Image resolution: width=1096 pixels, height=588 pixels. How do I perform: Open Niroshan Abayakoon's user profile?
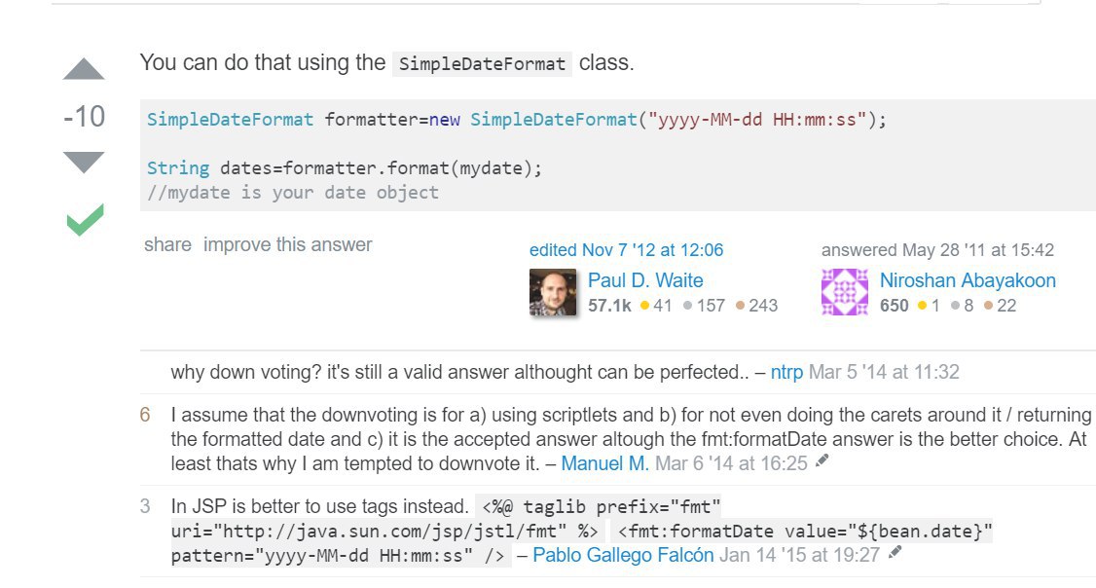click(968, 280)
